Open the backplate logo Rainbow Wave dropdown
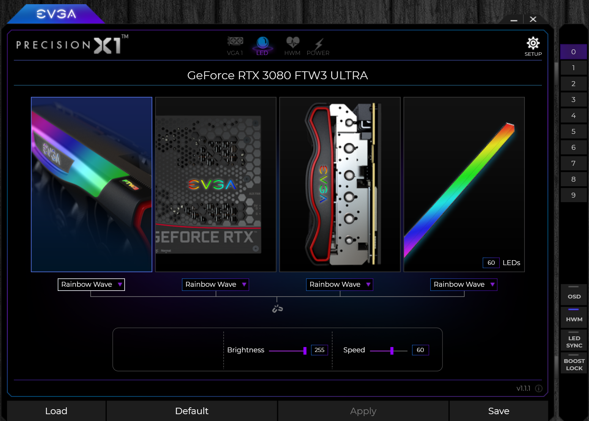Image resolution: width=589 pixels, height=421 pixels. [x=215, y=284]
